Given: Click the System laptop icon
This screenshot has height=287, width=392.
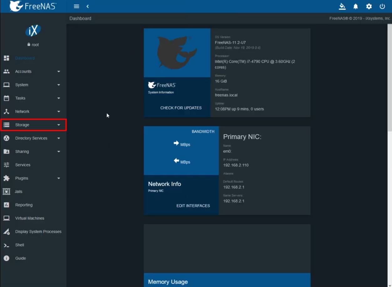Looking at the screenshot, I should (x=6, y=85).
